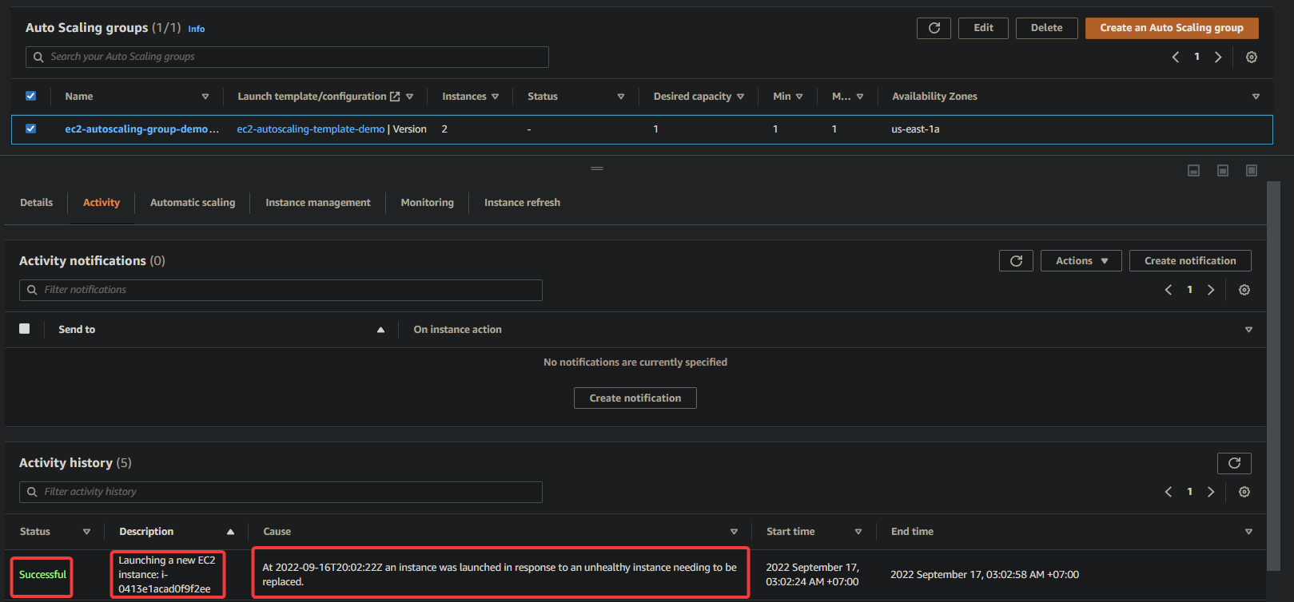Open the Info link beside Auto Scaling groups
This screenshot has height=602, width=1294.
pyautogui.click(x=197, y=29)
